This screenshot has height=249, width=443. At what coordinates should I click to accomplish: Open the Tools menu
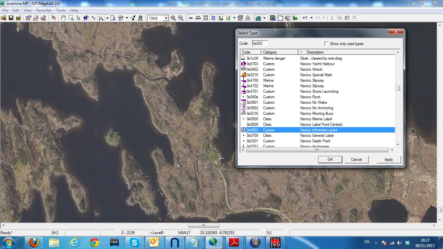tap(61, 10)
